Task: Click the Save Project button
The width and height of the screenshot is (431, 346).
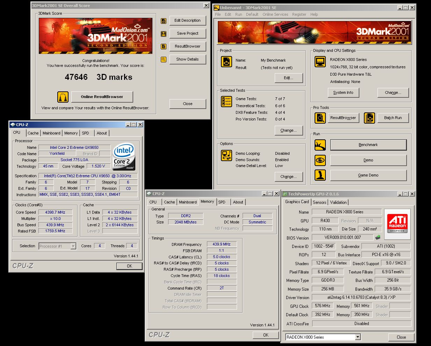Action: coord(188,34)
